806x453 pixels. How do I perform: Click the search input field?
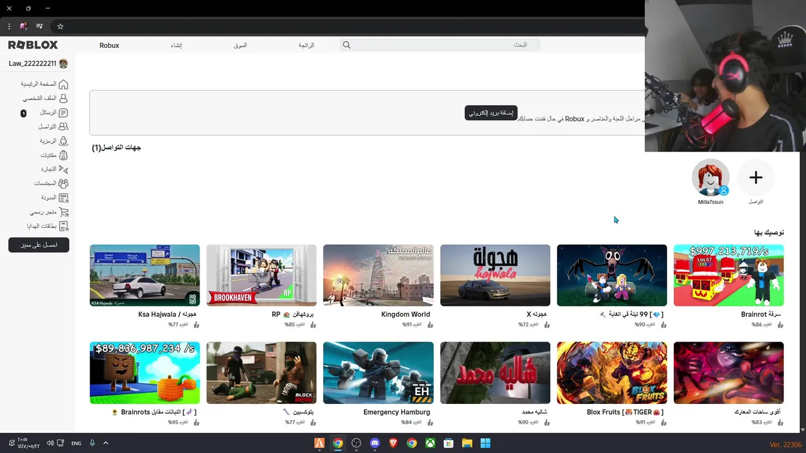[x=440, y=45]
